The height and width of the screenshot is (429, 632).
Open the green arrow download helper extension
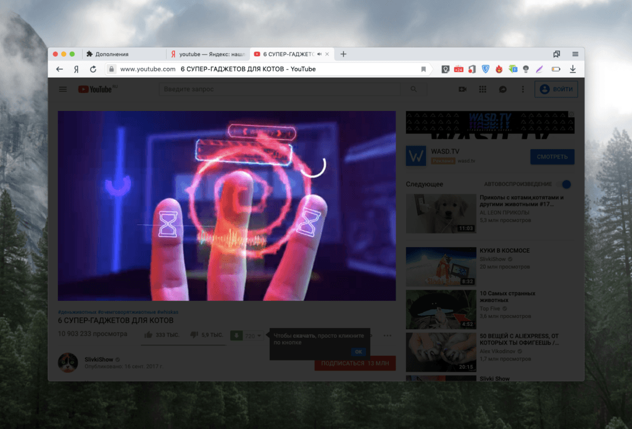click(513, 69)
